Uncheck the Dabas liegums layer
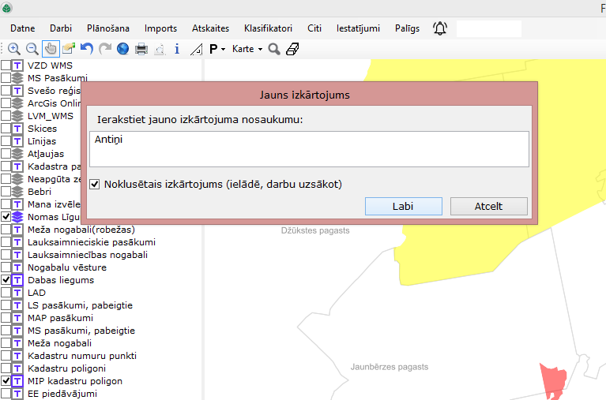Image resolution: width=606 pixels, height=400 pixels. pos(6,280)
